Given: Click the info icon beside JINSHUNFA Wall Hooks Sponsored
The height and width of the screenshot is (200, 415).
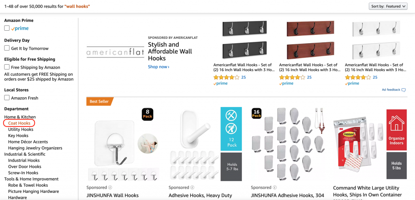Looking at the screenshot, I should [x=110, y=187].
